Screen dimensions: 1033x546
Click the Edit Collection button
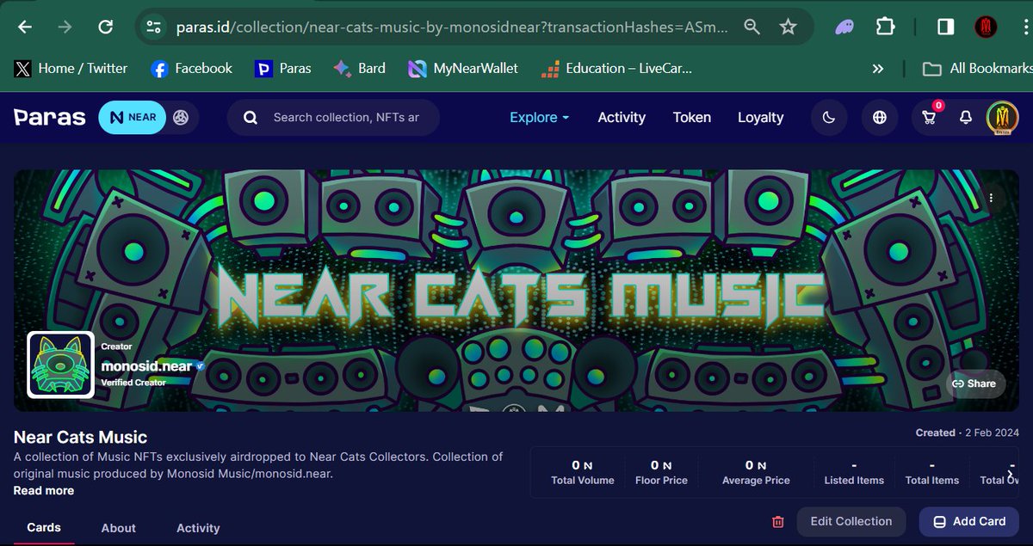(851, 521)
